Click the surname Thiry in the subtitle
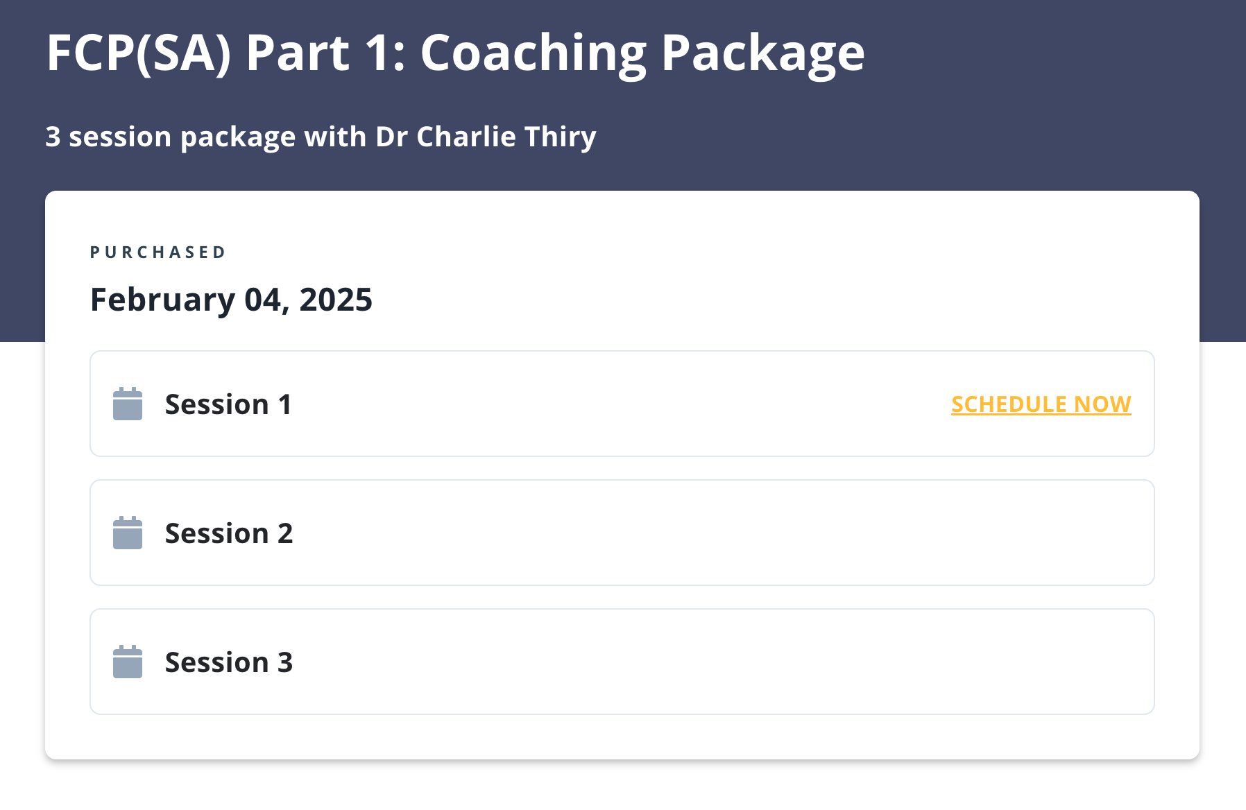The height and width of the screenshot is (810, 1246). 560,137
